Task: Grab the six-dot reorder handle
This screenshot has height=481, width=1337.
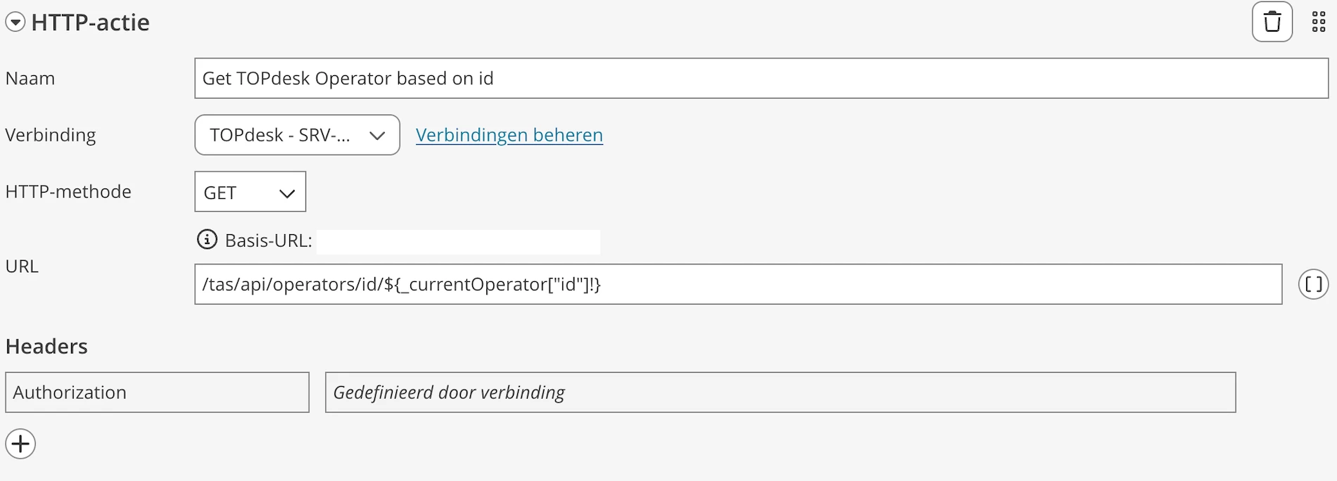Action: (1319, 23)
